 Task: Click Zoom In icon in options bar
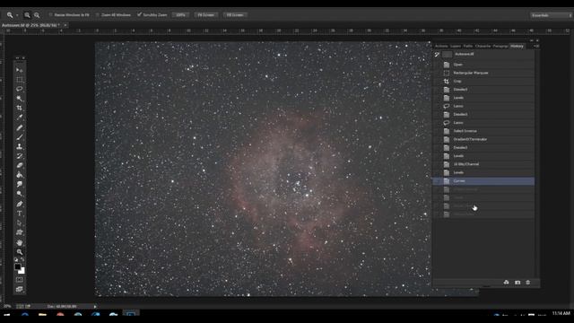pyautogui.click(x=27, y=15)
